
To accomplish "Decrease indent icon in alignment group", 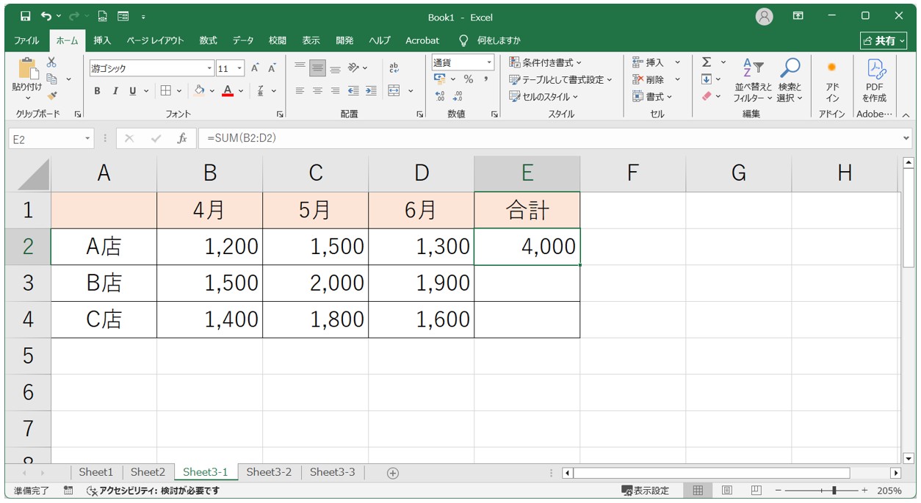I will (x=353, y=91).
